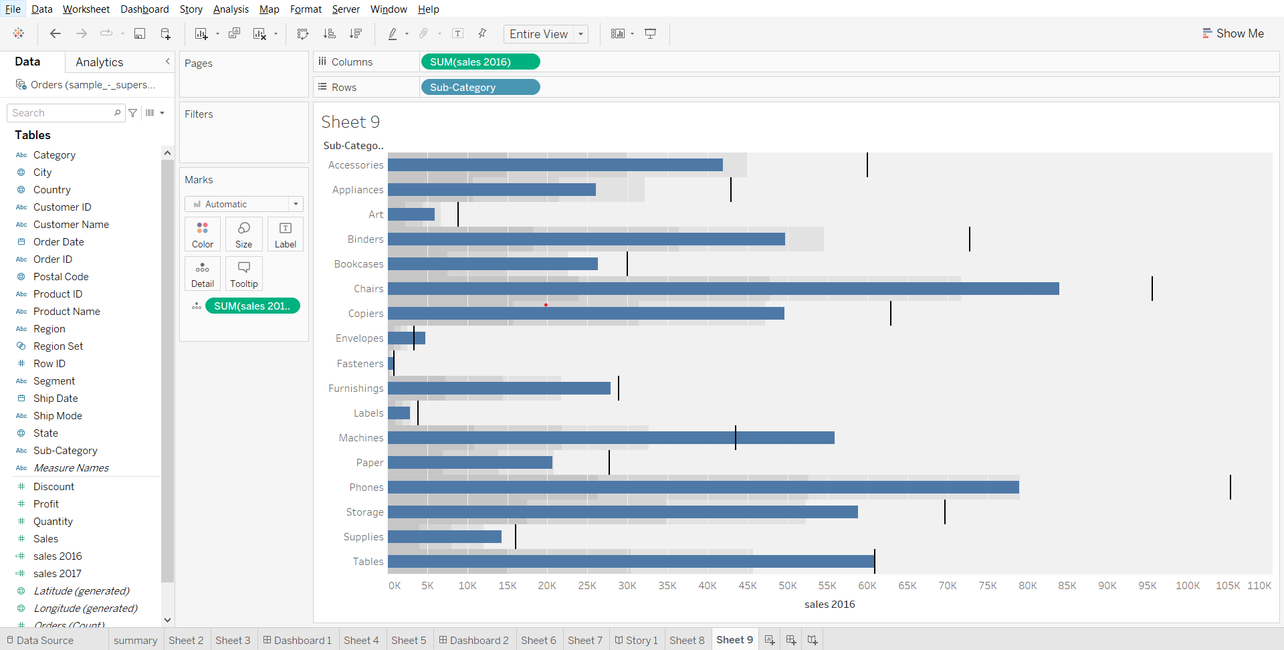Click the Duplicate Sheet toolbar icon
This screenshot has height=650, width=1284.
[234, 34]
